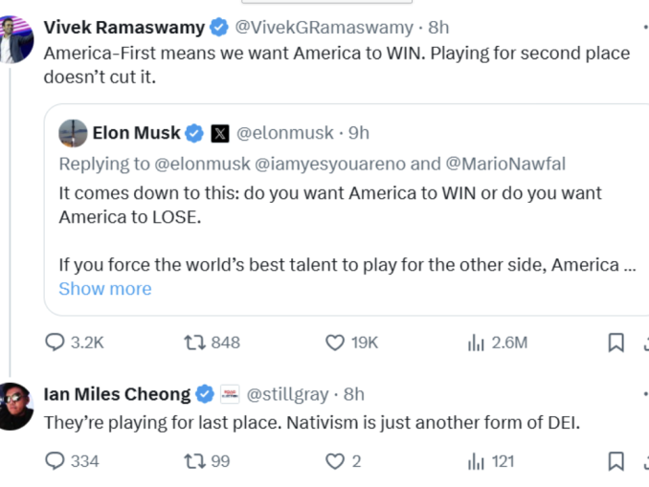The width and height of the screenshot is (649, 487).
Task: Bookmark Ian Miles Cheong's reply
Action: click(616, 461)
